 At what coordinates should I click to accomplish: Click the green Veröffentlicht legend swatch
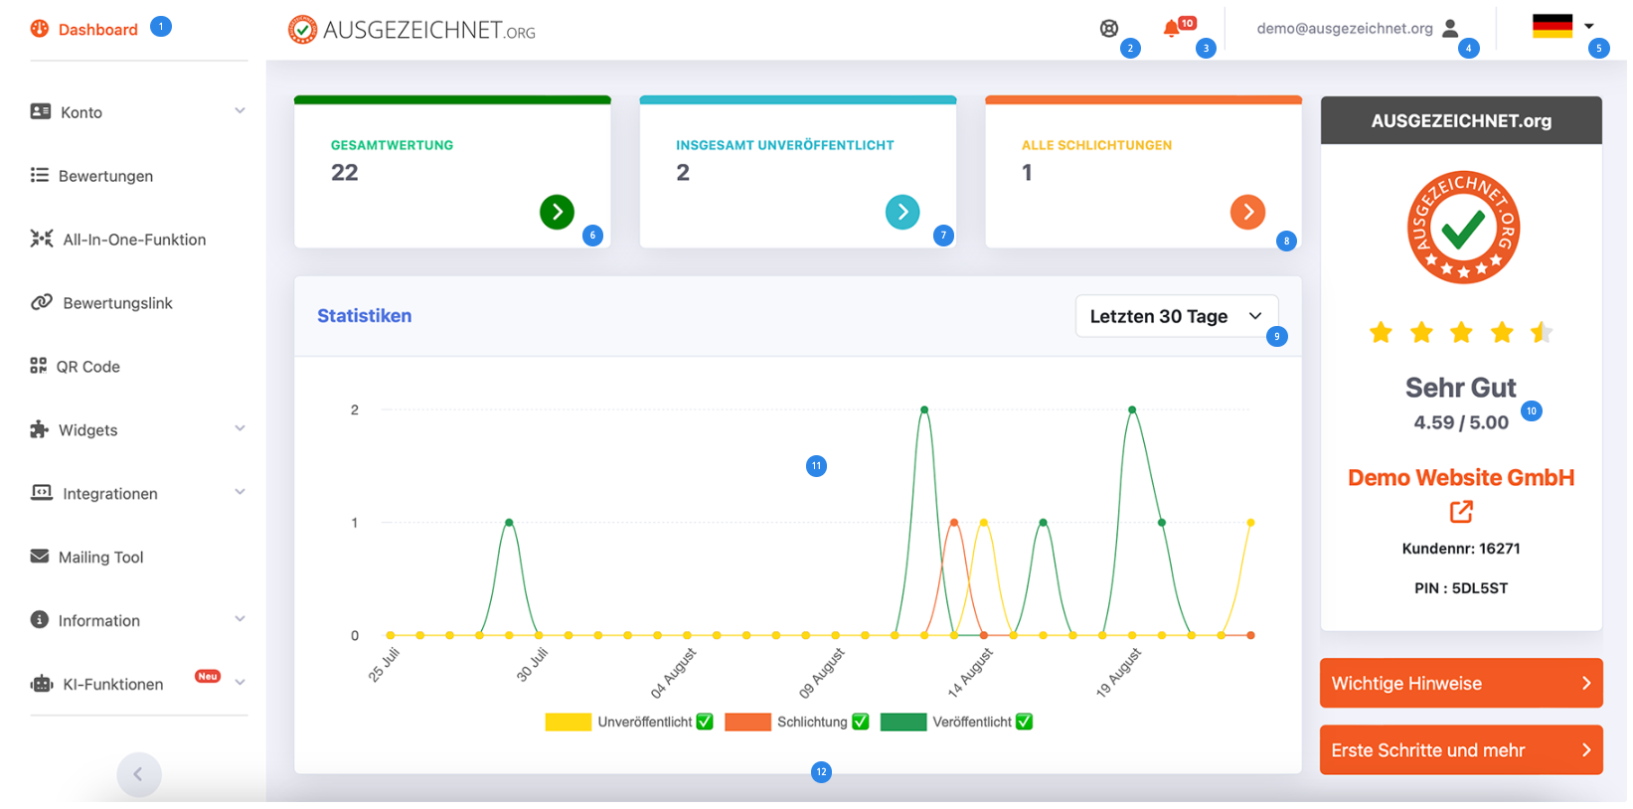pyautogui.click(x=903, y=722)
